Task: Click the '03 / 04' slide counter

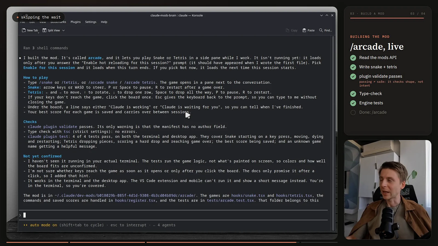Action: pos(418,14)
